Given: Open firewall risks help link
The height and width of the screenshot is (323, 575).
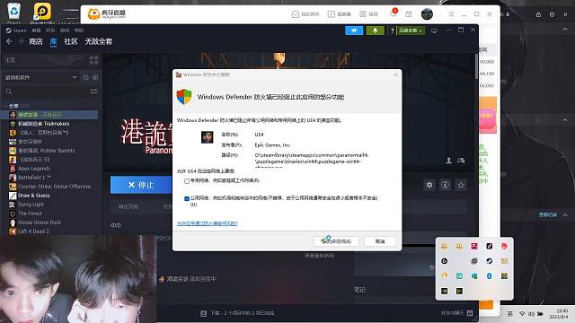Looking at the screenshot, I should [x=208, y=223].
